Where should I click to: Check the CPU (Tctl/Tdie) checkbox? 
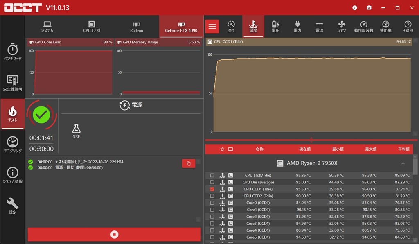click(212, 175)
